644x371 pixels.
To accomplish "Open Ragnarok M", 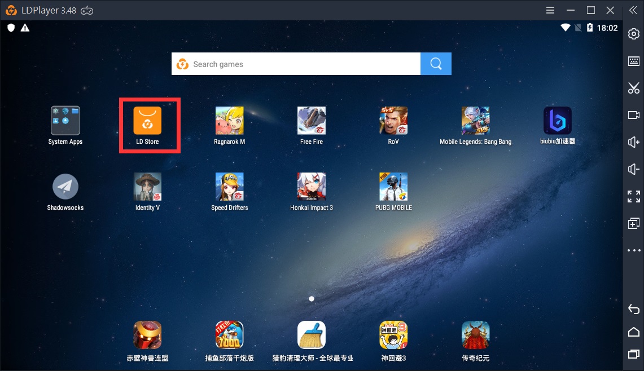I will point(229,120).
